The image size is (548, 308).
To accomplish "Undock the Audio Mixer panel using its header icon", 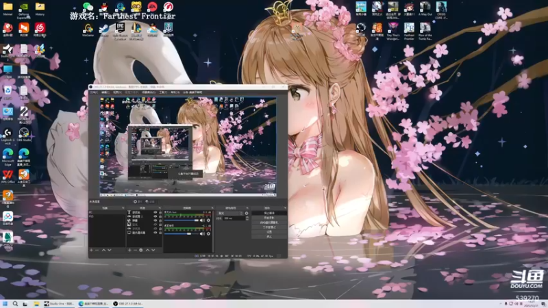I will [x=212, y=208].
